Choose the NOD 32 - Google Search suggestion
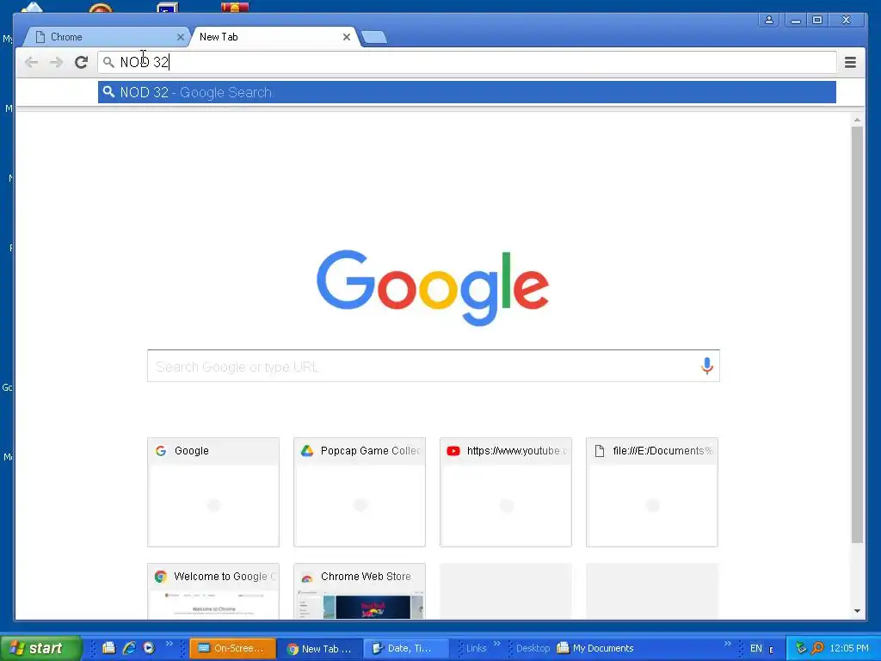881x661 pixels. point(467,92)
